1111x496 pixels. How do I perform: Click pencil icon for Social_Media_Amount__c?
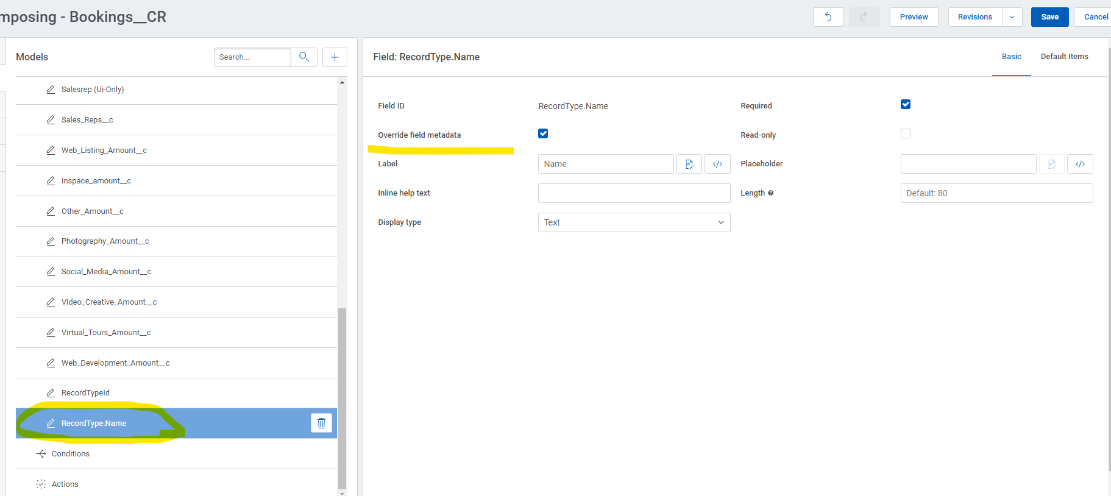coord(51,272)
